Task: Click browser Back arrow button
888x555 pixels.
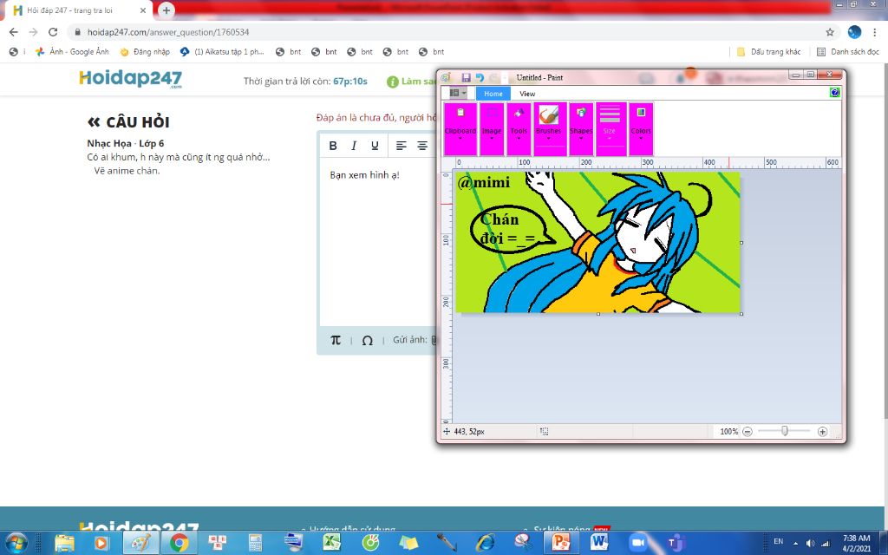Action: tap(14, 32)
